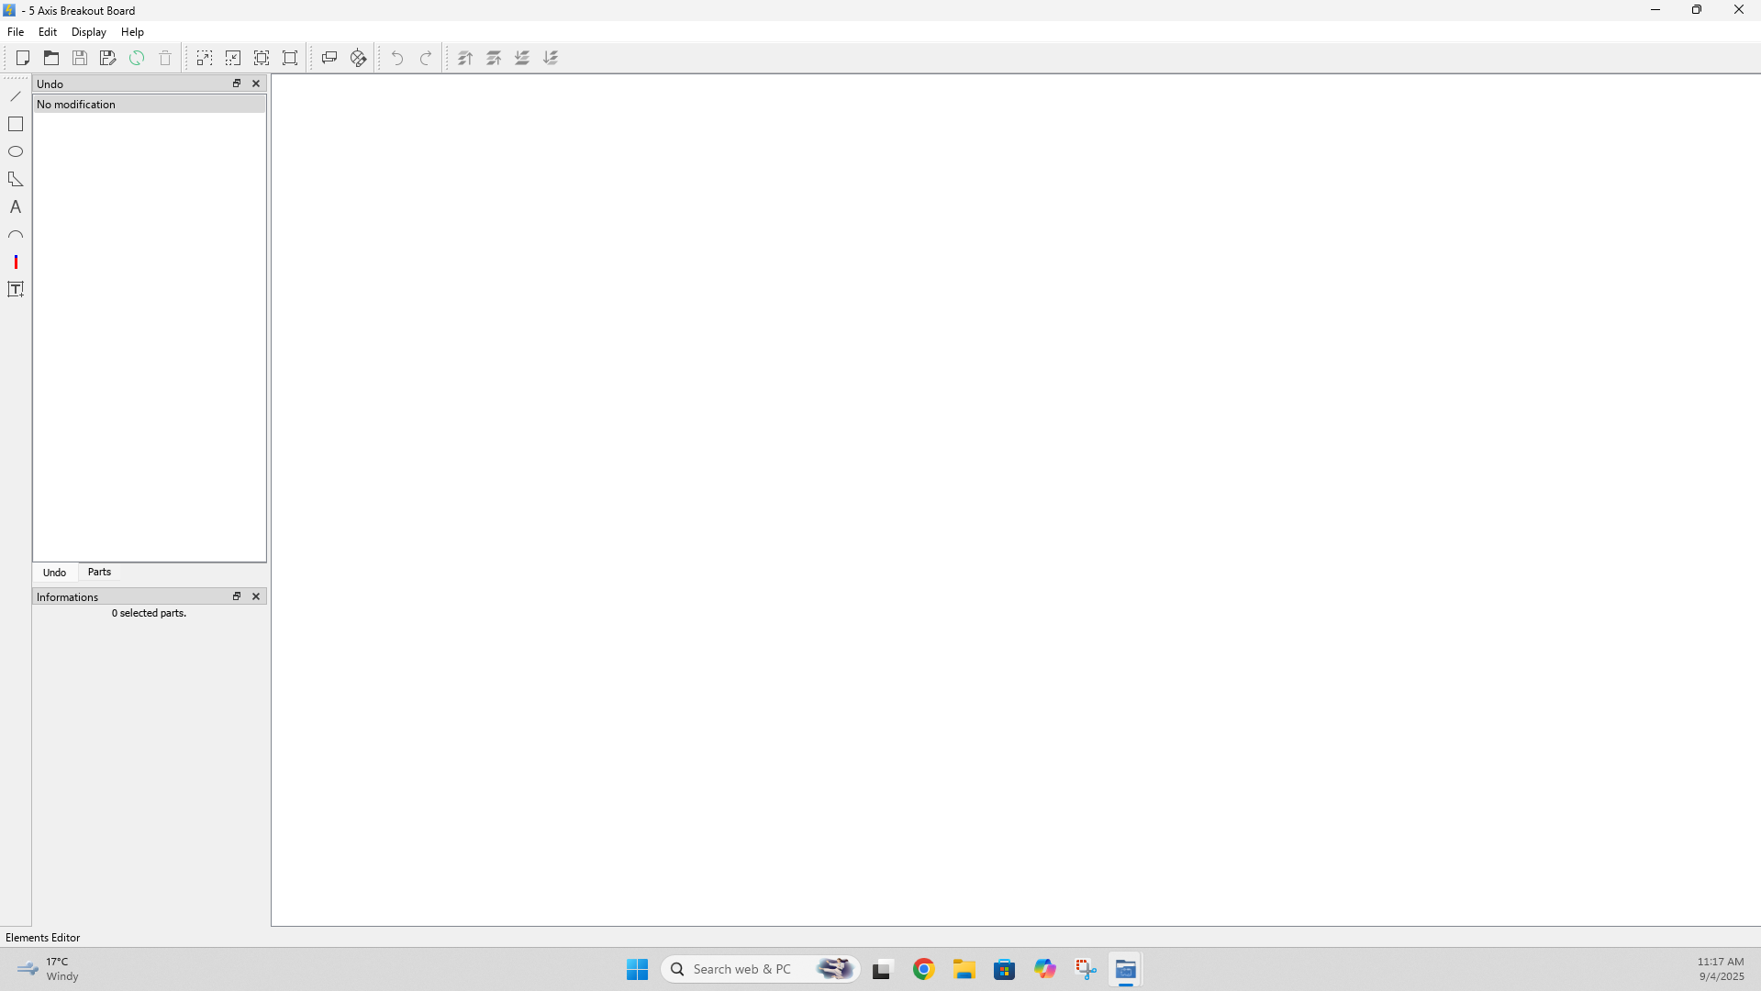
Task: Float the Undo panel
Action: 237,84
